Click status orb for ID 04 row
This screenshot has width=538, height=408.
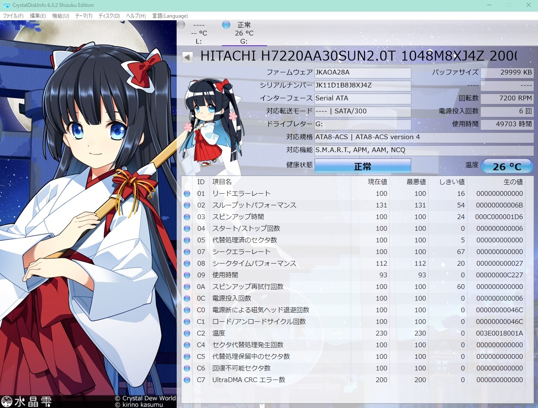coord(187,229)
